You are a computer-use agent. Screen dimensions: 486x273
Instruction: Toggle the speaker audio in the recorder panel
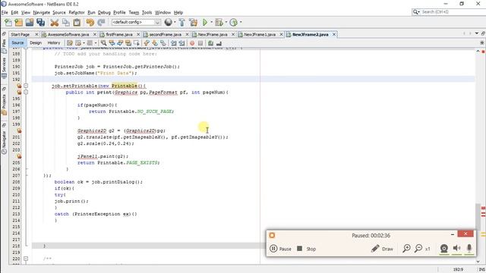(456, 248)
